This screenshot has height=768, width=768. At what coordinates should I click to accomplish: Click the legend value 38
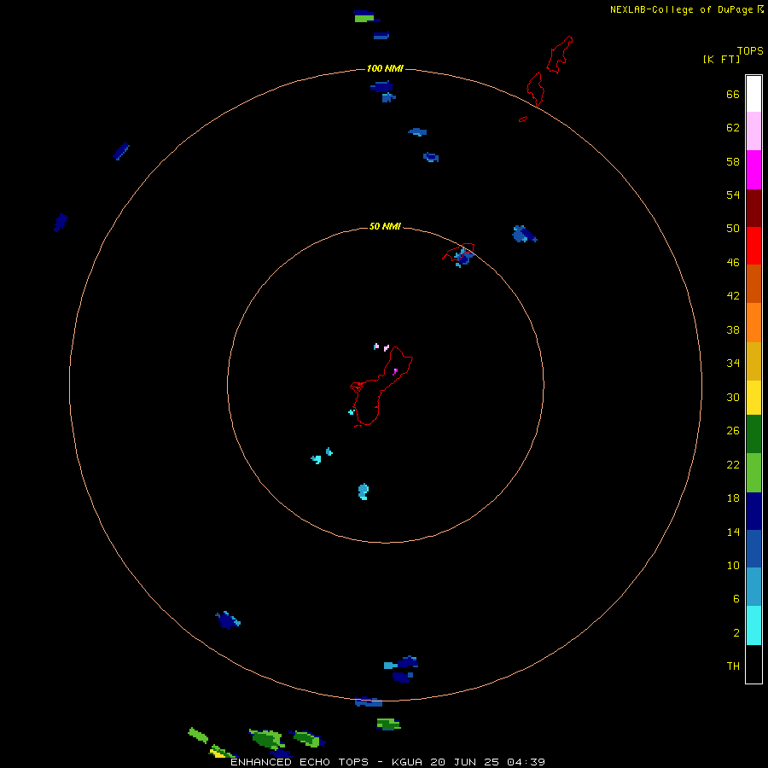click(x=733, y=329)
